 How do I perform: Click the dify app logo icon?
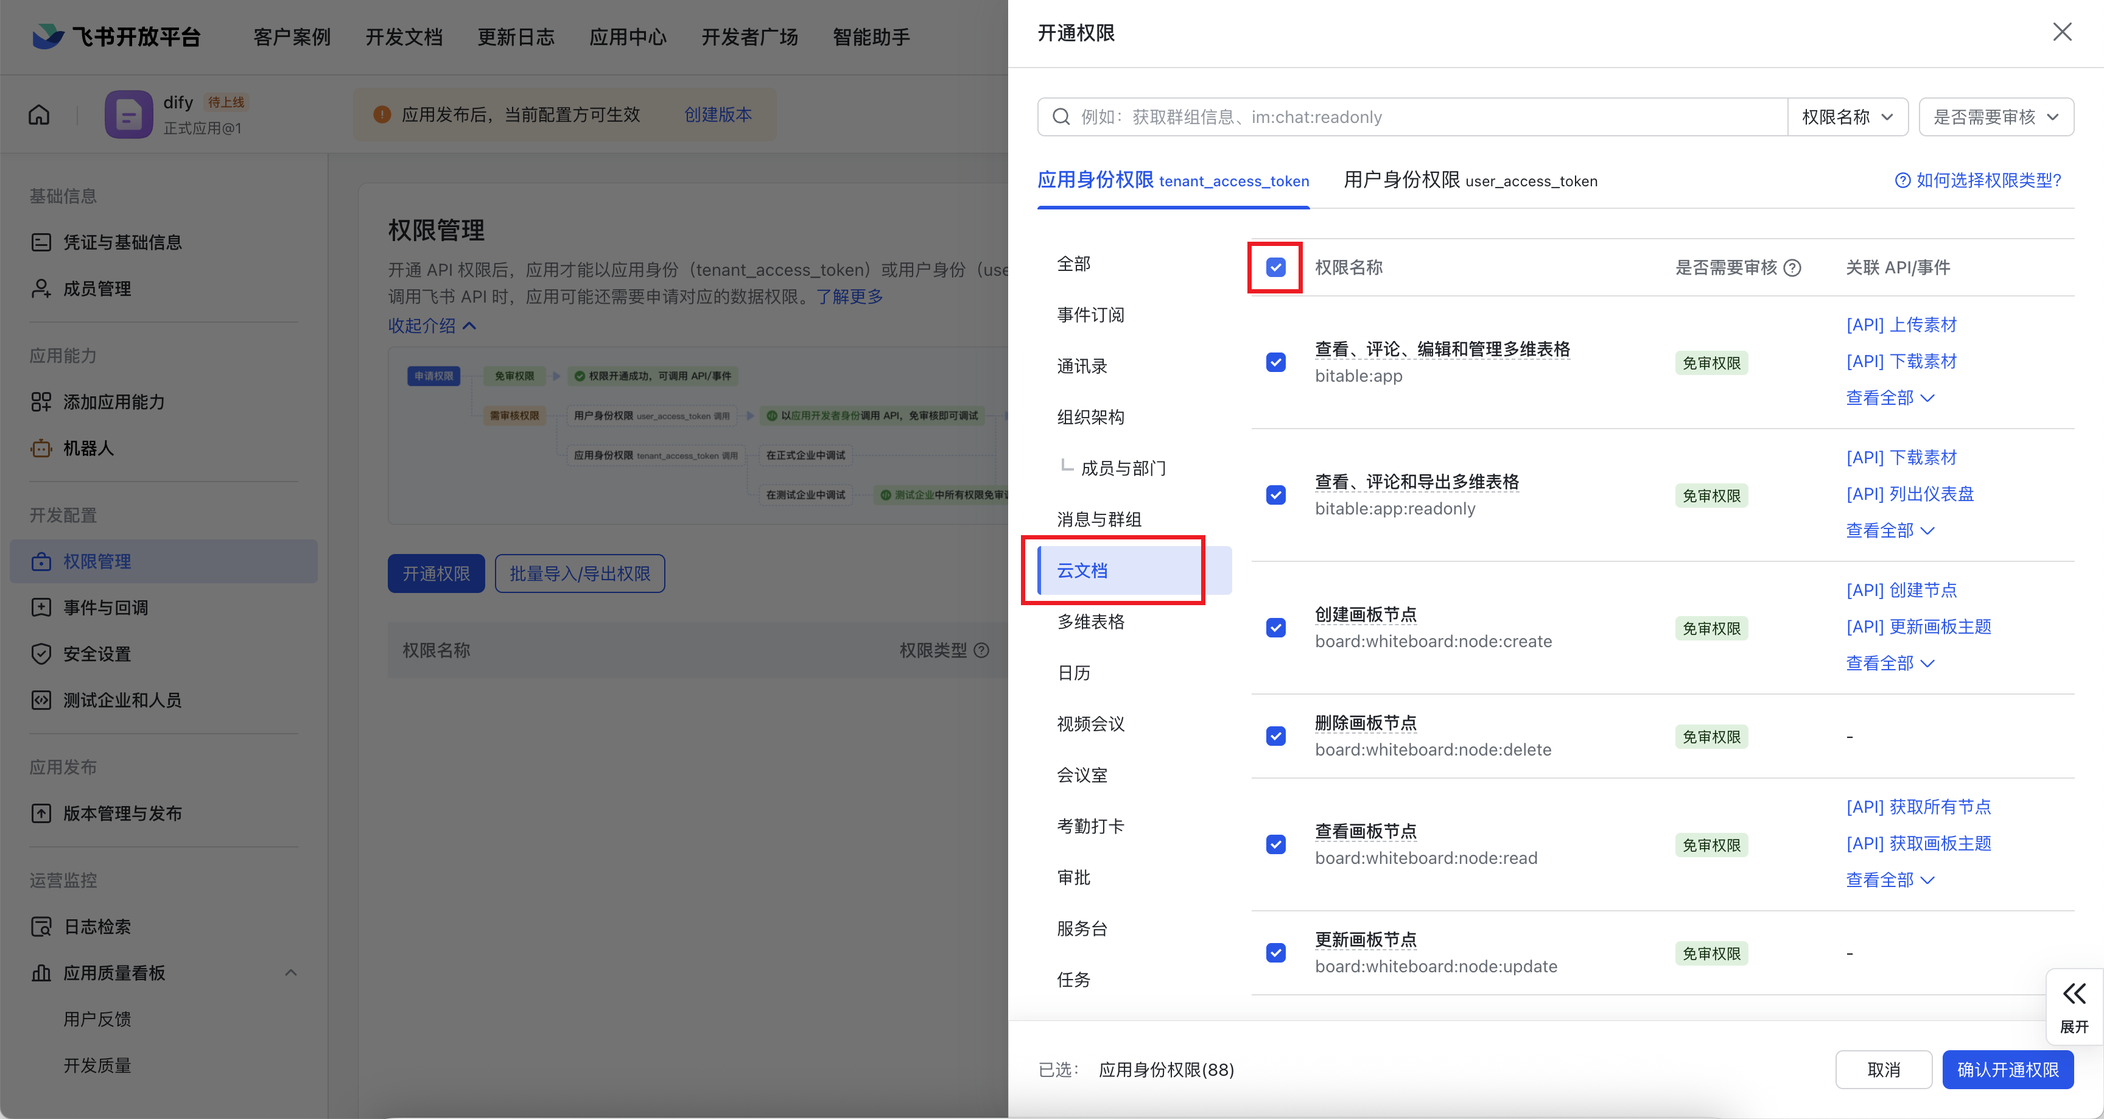[x=128, y=114]
